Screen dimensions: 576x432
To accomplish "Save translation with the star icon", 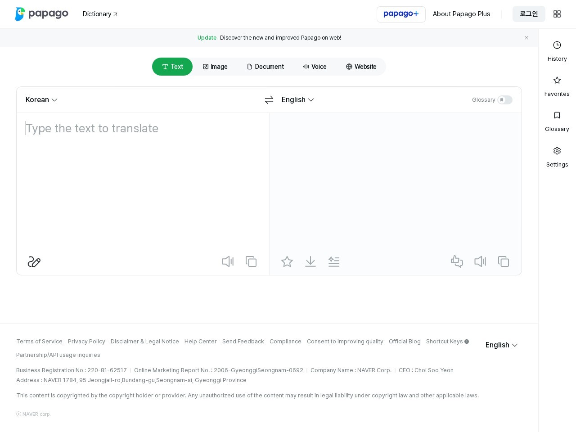I will (x=287, y=261).
